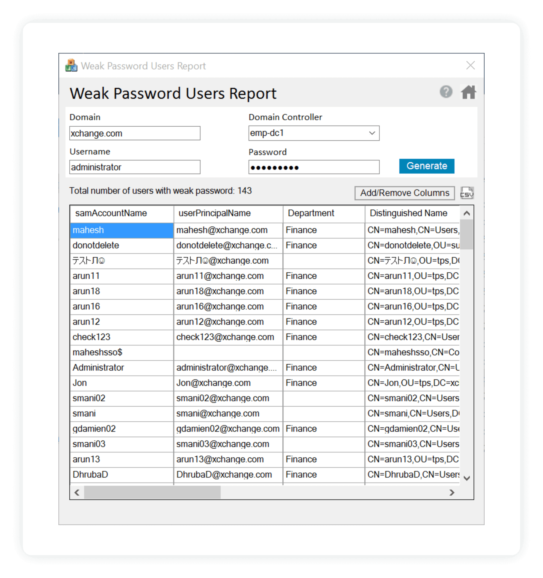The width and height of the screenshot is (543, 578).
Task: Open Add/Remove Columns
Action: point(404,193)
